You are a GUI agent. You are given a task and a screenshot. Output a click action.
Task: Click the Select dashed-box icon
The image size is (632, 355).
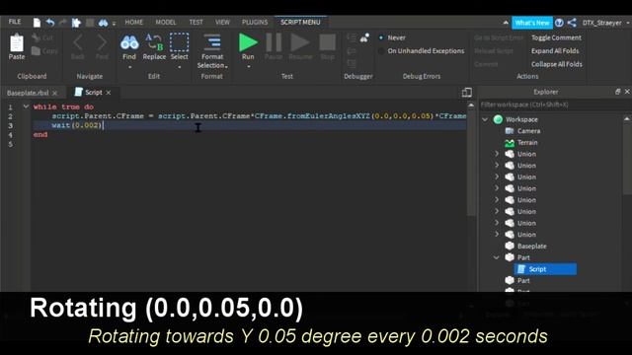[x=179, y=42]
